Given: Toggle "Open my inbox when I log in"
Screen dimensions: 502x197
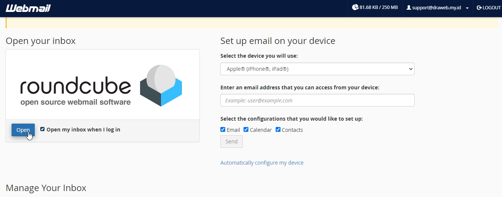Looking at the screenshot, I should pyautogui.click(x=42, y=129).
